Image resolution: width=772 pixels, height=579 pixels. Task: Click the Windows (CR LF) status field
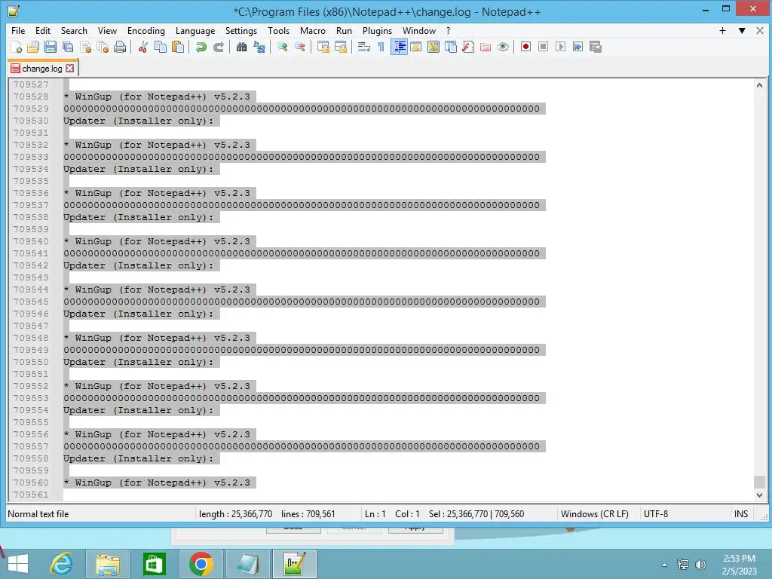(594, 514)
